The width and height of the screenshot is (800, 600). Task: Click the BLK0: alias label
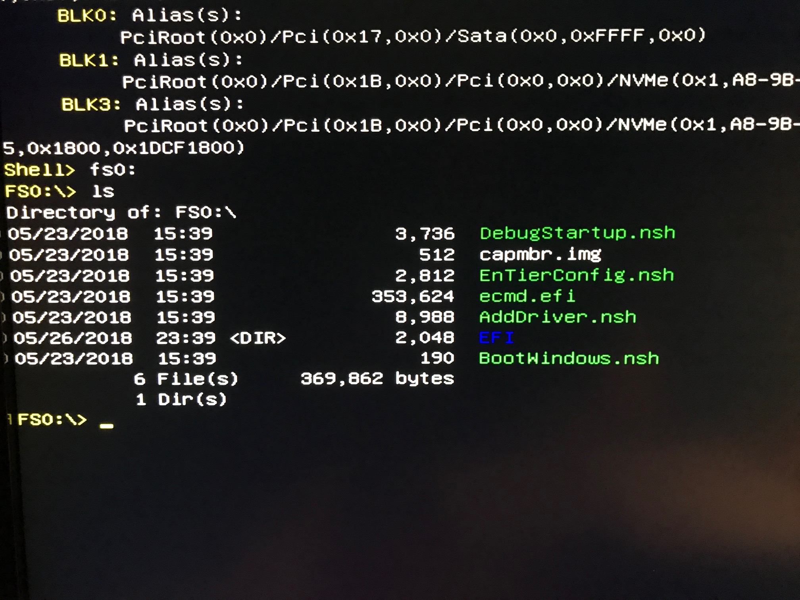coord(87,16)
